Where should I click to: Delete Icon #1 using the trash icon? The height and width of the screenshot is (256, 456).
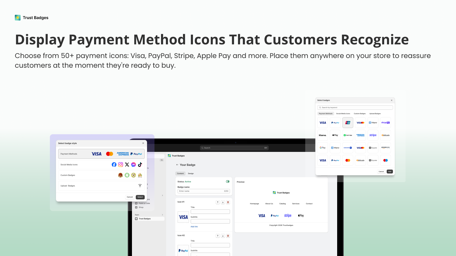(228, 202)
